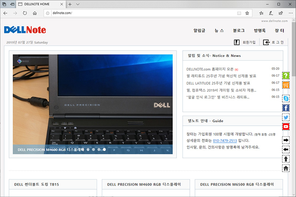Click the Add notes pen icon
Viewport: 296px width, 197px height.
[271, 13]
